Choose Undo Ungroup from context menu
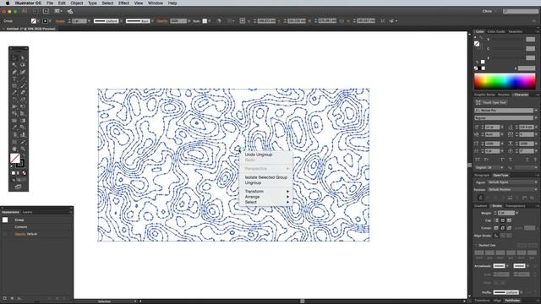 click(x=259, y=155)
